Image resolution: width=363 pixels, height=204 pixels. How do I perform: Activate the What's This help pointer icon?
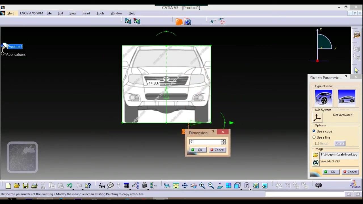pyautogui.click(x=88, y=186)
